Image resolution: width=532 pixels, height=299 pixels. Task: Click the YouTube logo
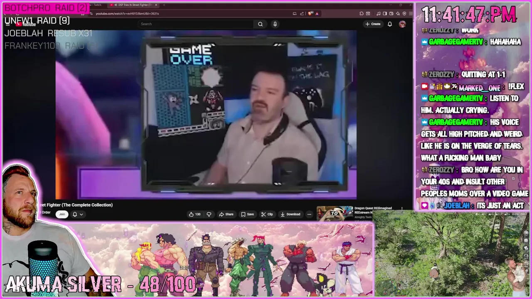coord(25,24)
